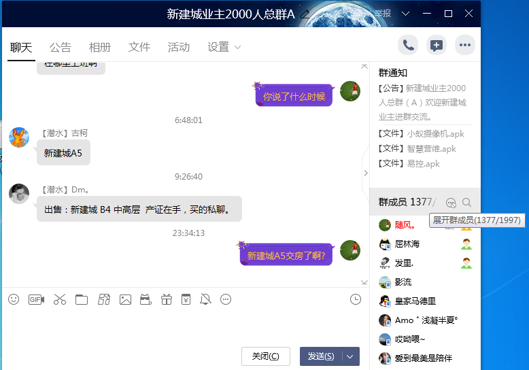This screenshot has width=529, height=370.
Task: Select the scissors screenshot tool
Action: click(x=59, y=299)
